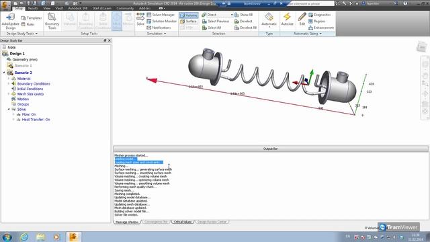Image resolution: width=430 pixels, height=242 pixels.
Task: Open Internet Explorer from taskbar
Action: [x=24, y=237]
